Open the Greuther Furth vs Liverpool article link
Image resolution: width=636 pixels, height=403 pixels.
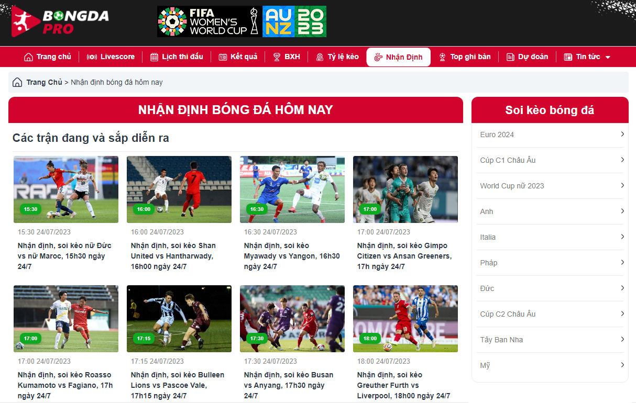coord(403,385)
